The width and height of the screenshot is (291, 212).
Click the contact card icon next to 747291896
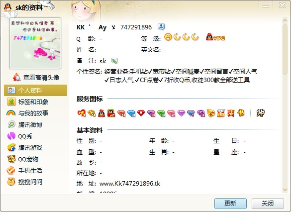[161, 27]
